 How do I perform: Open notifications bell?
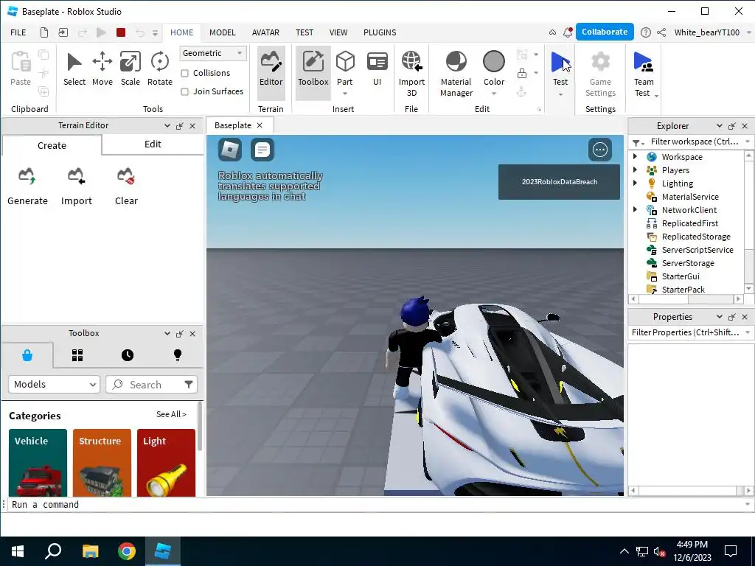[568, 32]
